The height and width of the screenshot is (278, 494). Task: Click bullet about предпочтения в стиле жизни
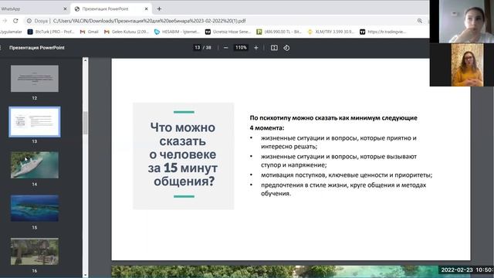tap(343, 189)
